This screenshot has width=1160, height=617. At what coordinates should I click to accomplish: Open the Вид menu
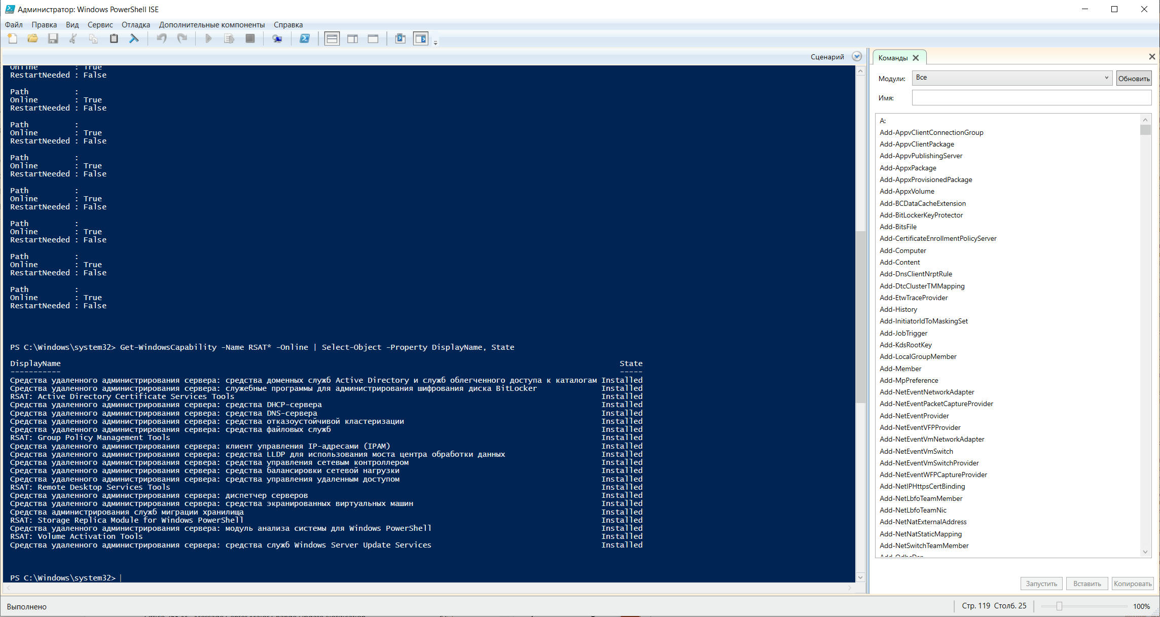[x=72, y=24]
